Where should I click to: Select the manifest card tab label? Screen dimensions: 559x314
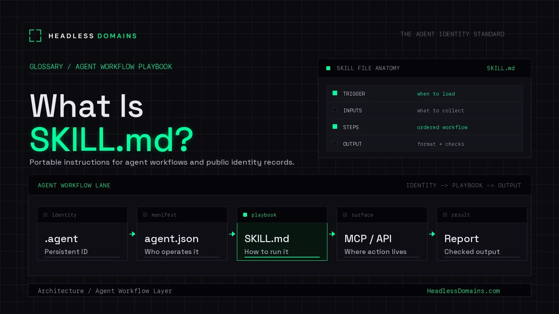[x=164, y=215]
